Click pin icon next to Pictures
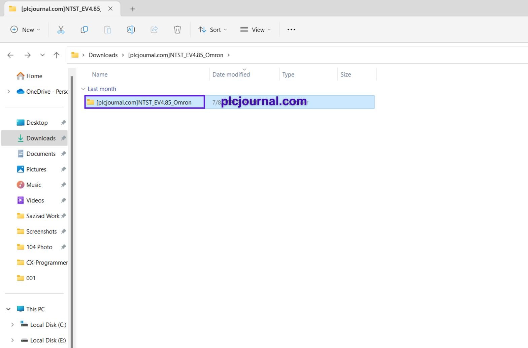Viewport: 528px width, 348px height. [x=63, y=169]
